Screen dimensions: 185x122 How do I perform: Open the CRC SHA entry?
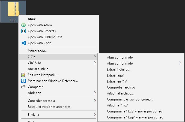(x=59, y=63)
